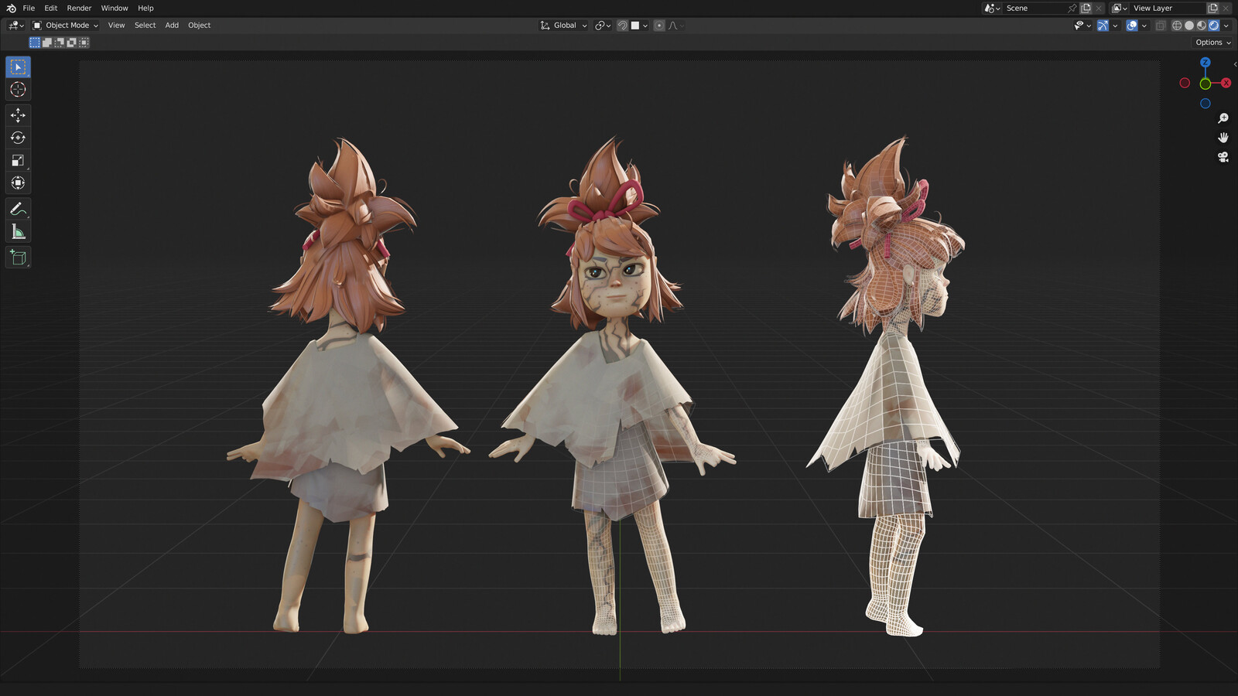
Task: Open the scene browse icon dropdown
Action: (x=992, y=8)
